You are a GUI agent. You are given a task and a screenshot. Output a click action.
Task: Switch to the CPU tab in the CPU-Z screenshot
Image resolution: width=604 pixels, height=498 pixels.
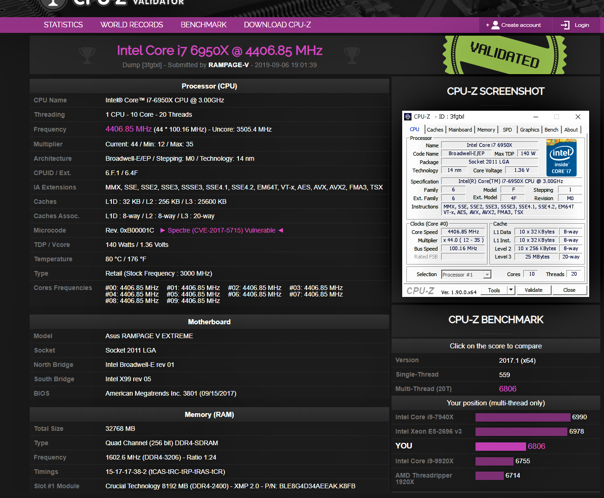point(414,130)
